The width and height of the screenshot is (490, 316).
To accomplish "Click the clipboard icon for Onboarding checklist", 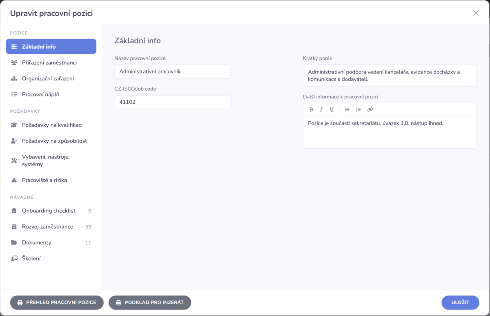I will [14, 211].
